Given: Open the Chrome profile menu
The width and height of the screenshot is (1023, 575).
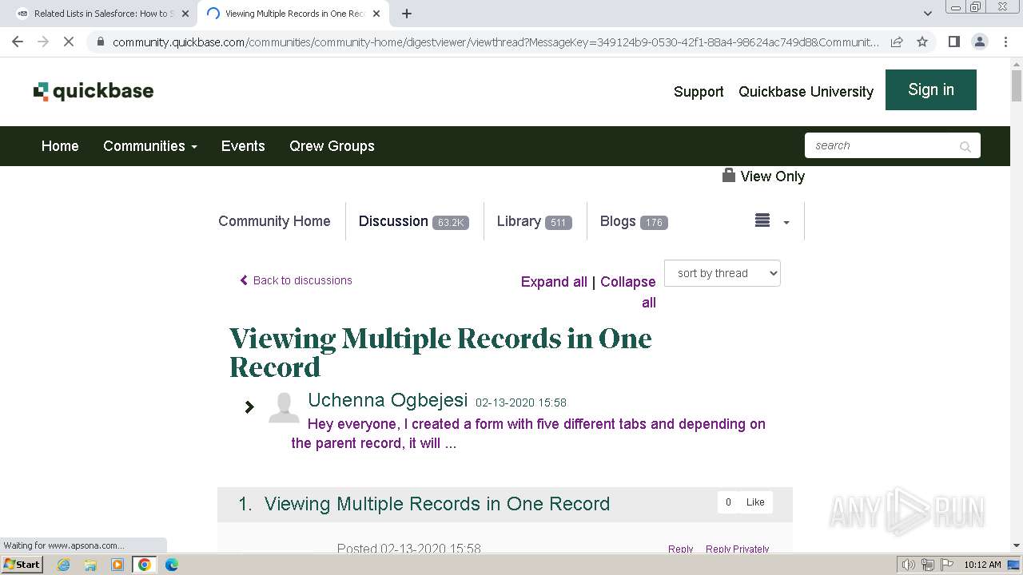Looking at the screenshot, I should [x=979, y=42].
